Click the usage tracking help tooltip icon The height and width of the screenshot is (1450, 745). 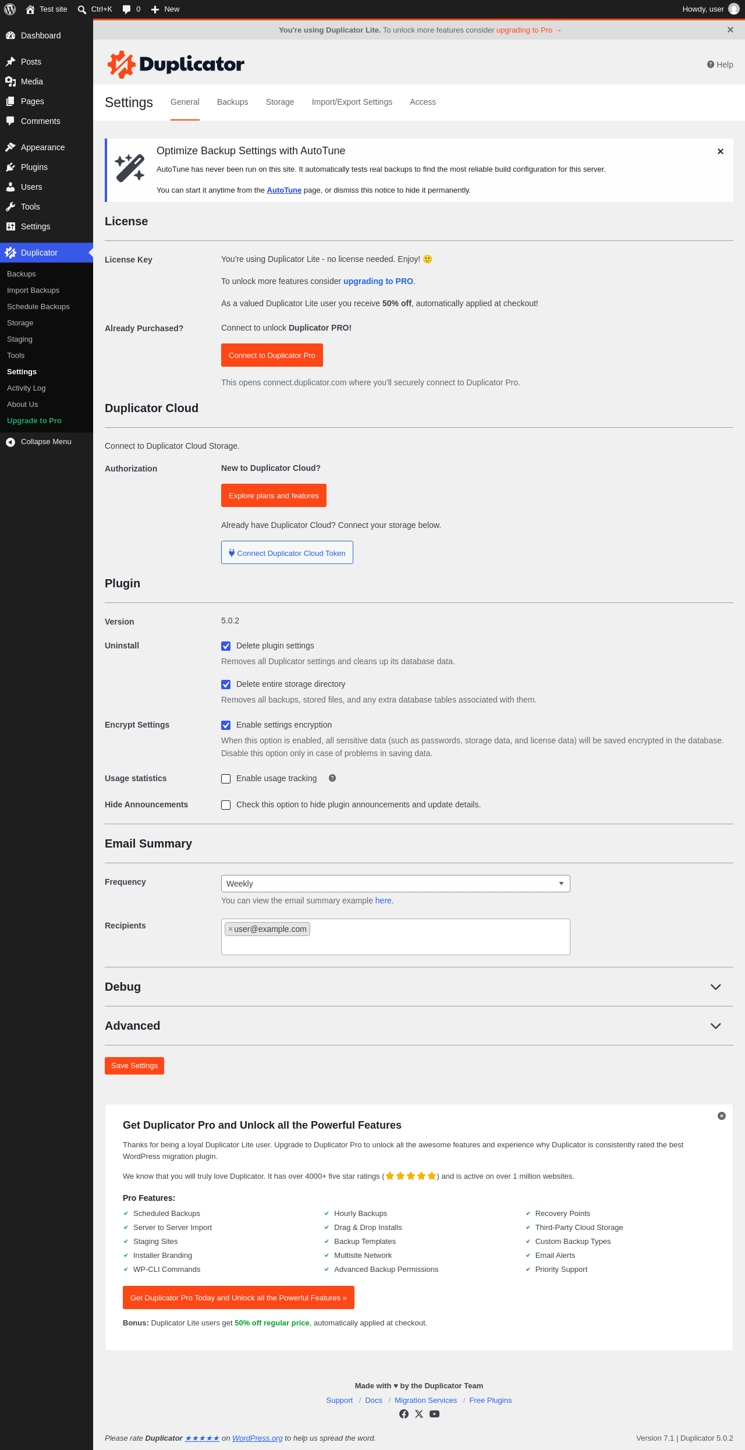(332, 778)
